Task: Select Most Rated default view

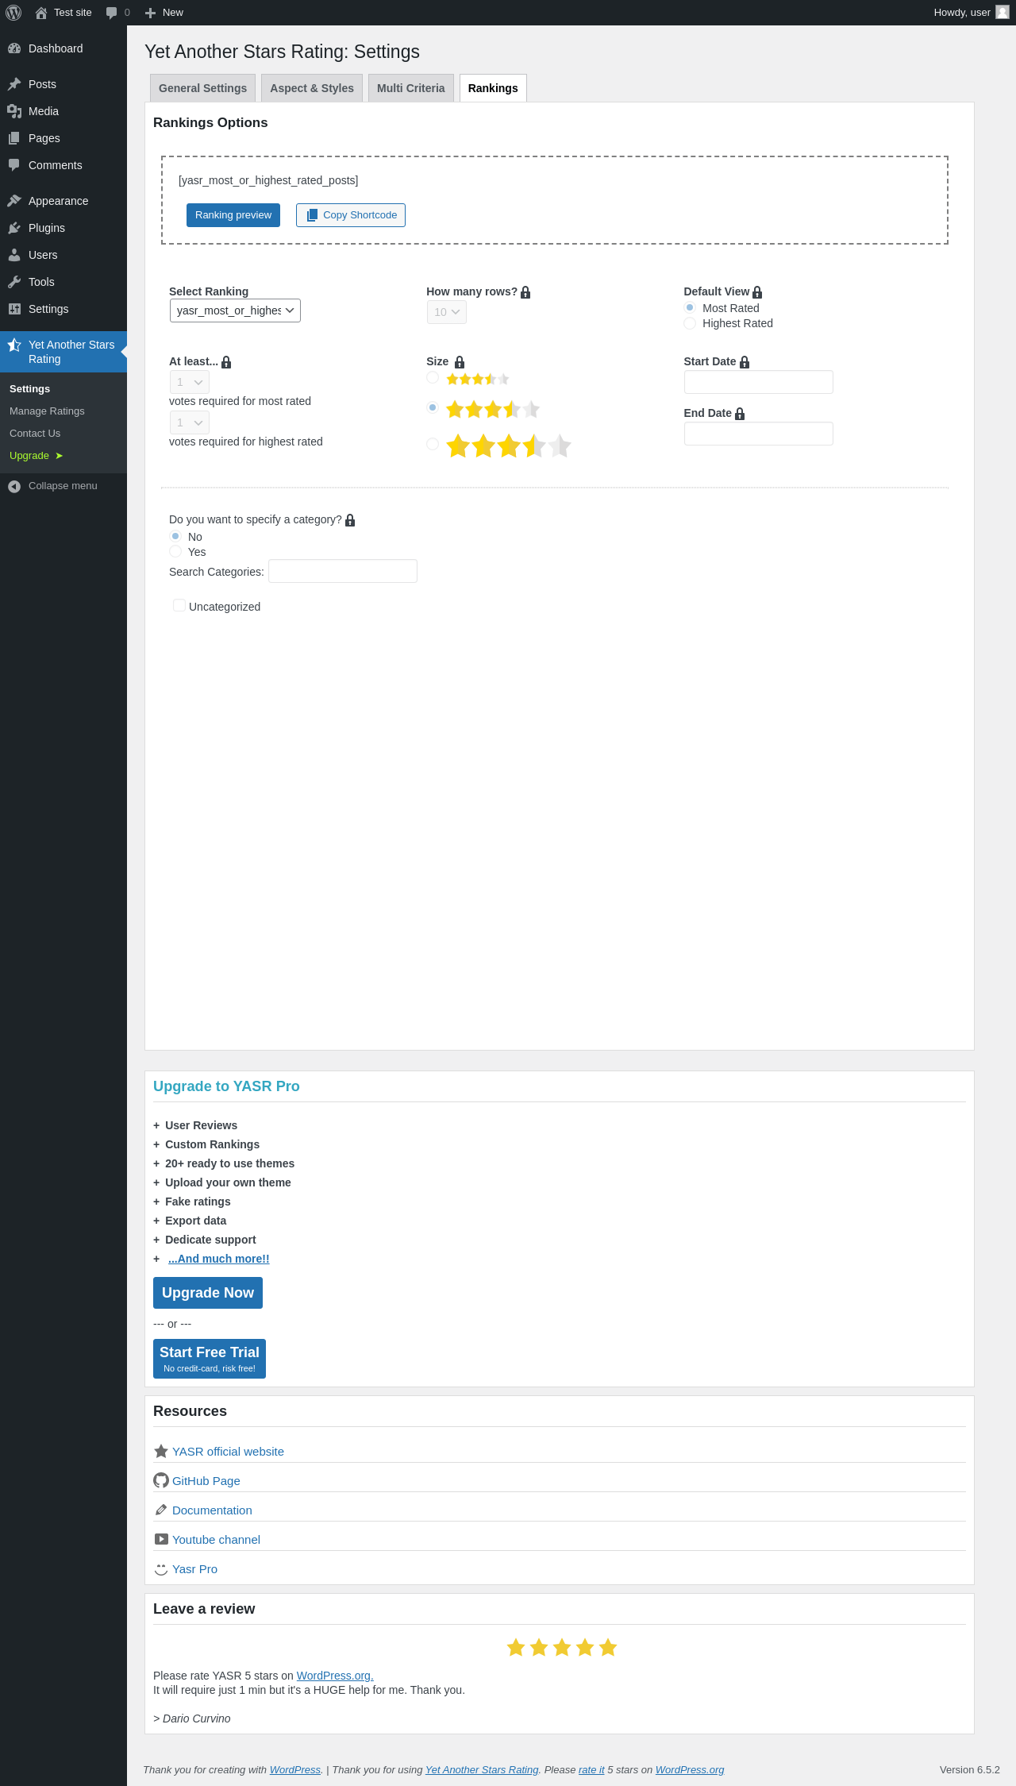Action: pyautogui.click(x=690, y=307)
